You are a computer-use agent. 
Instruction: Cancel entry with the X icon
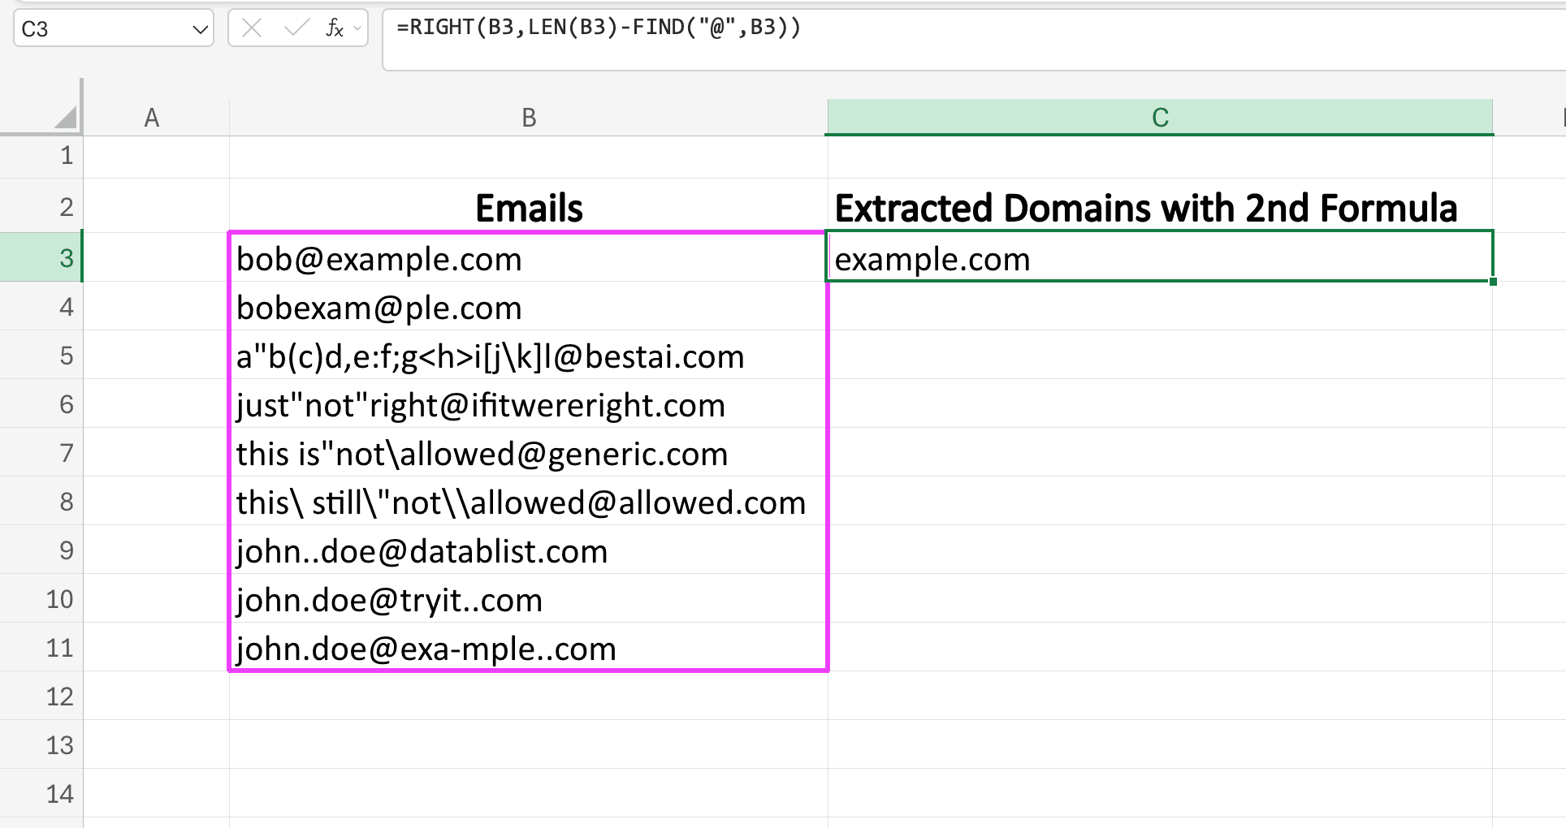point(252,28)
